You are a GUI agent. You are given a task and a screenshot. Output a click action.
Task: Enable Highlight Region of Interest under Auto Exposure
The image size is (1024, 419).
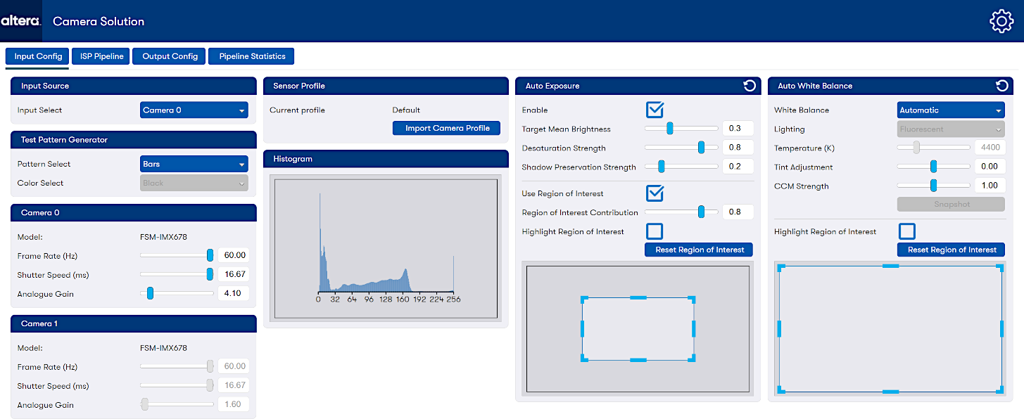click(655, 231)
